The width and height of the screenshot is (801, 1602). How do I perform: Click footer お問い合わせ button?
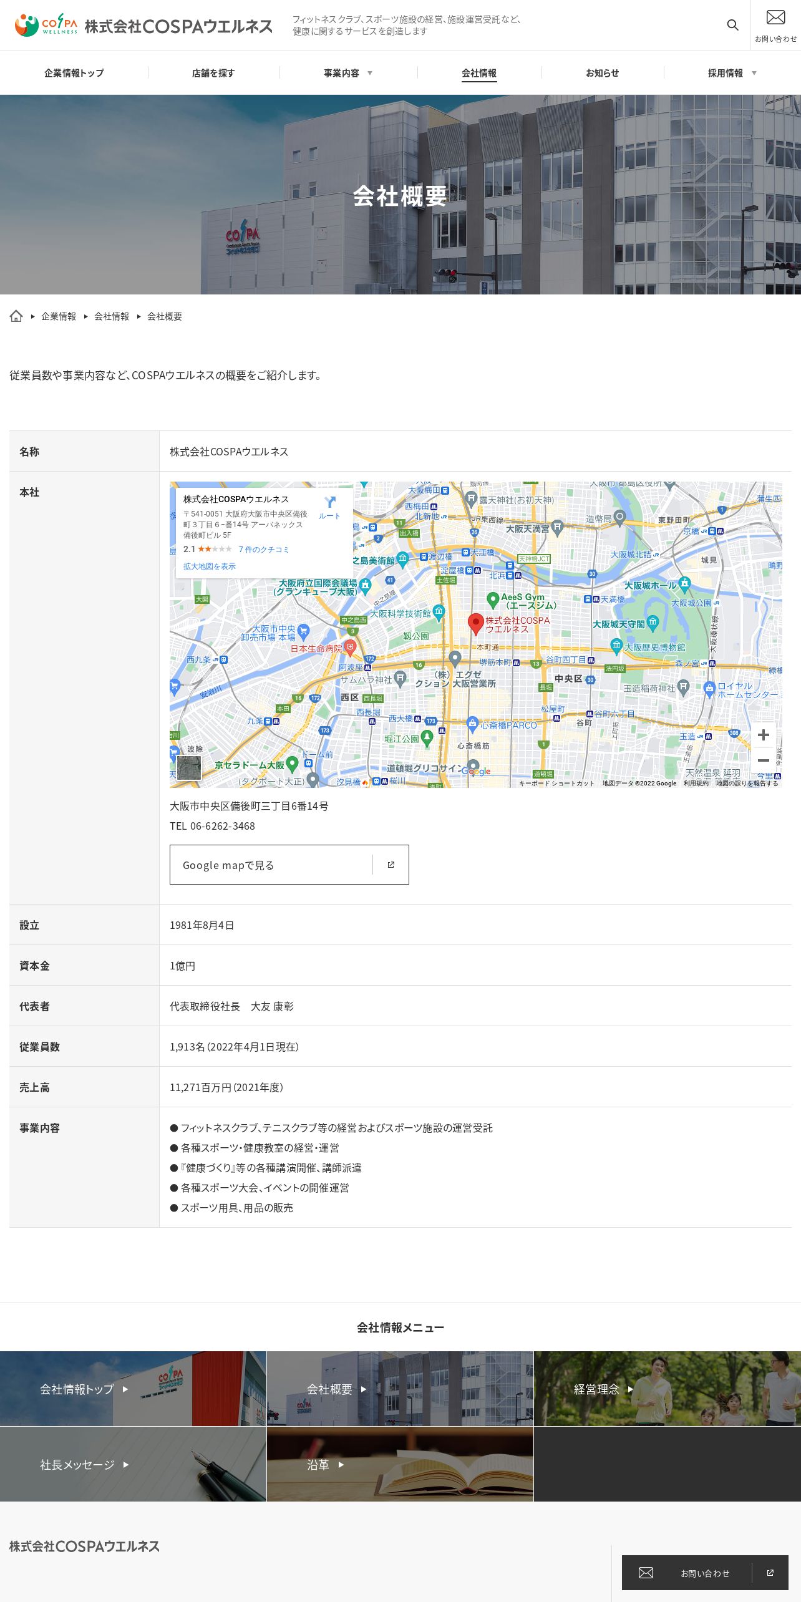click(x=705, y=1573)
